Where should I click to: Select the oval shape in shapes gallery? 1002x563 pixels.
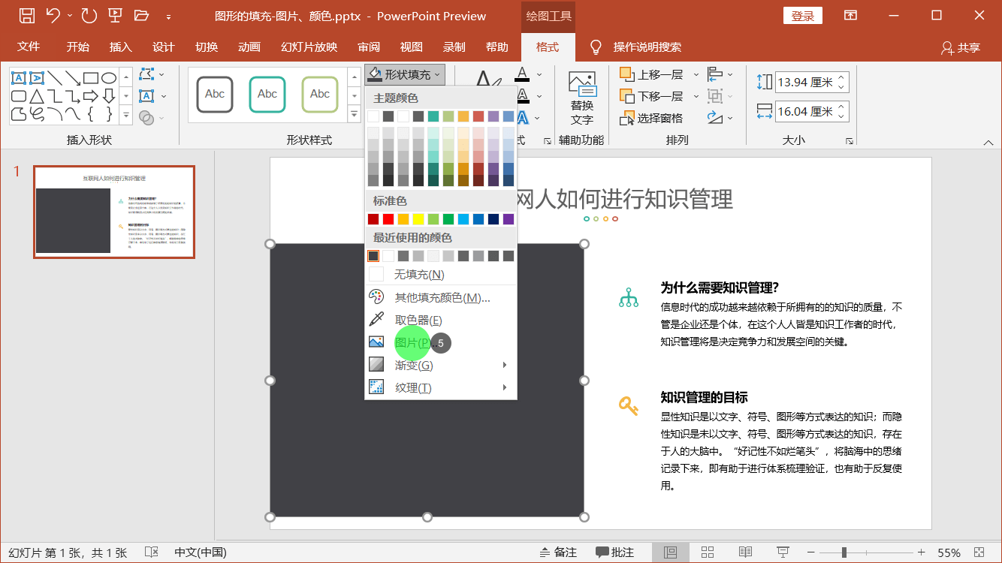(109, 78)
